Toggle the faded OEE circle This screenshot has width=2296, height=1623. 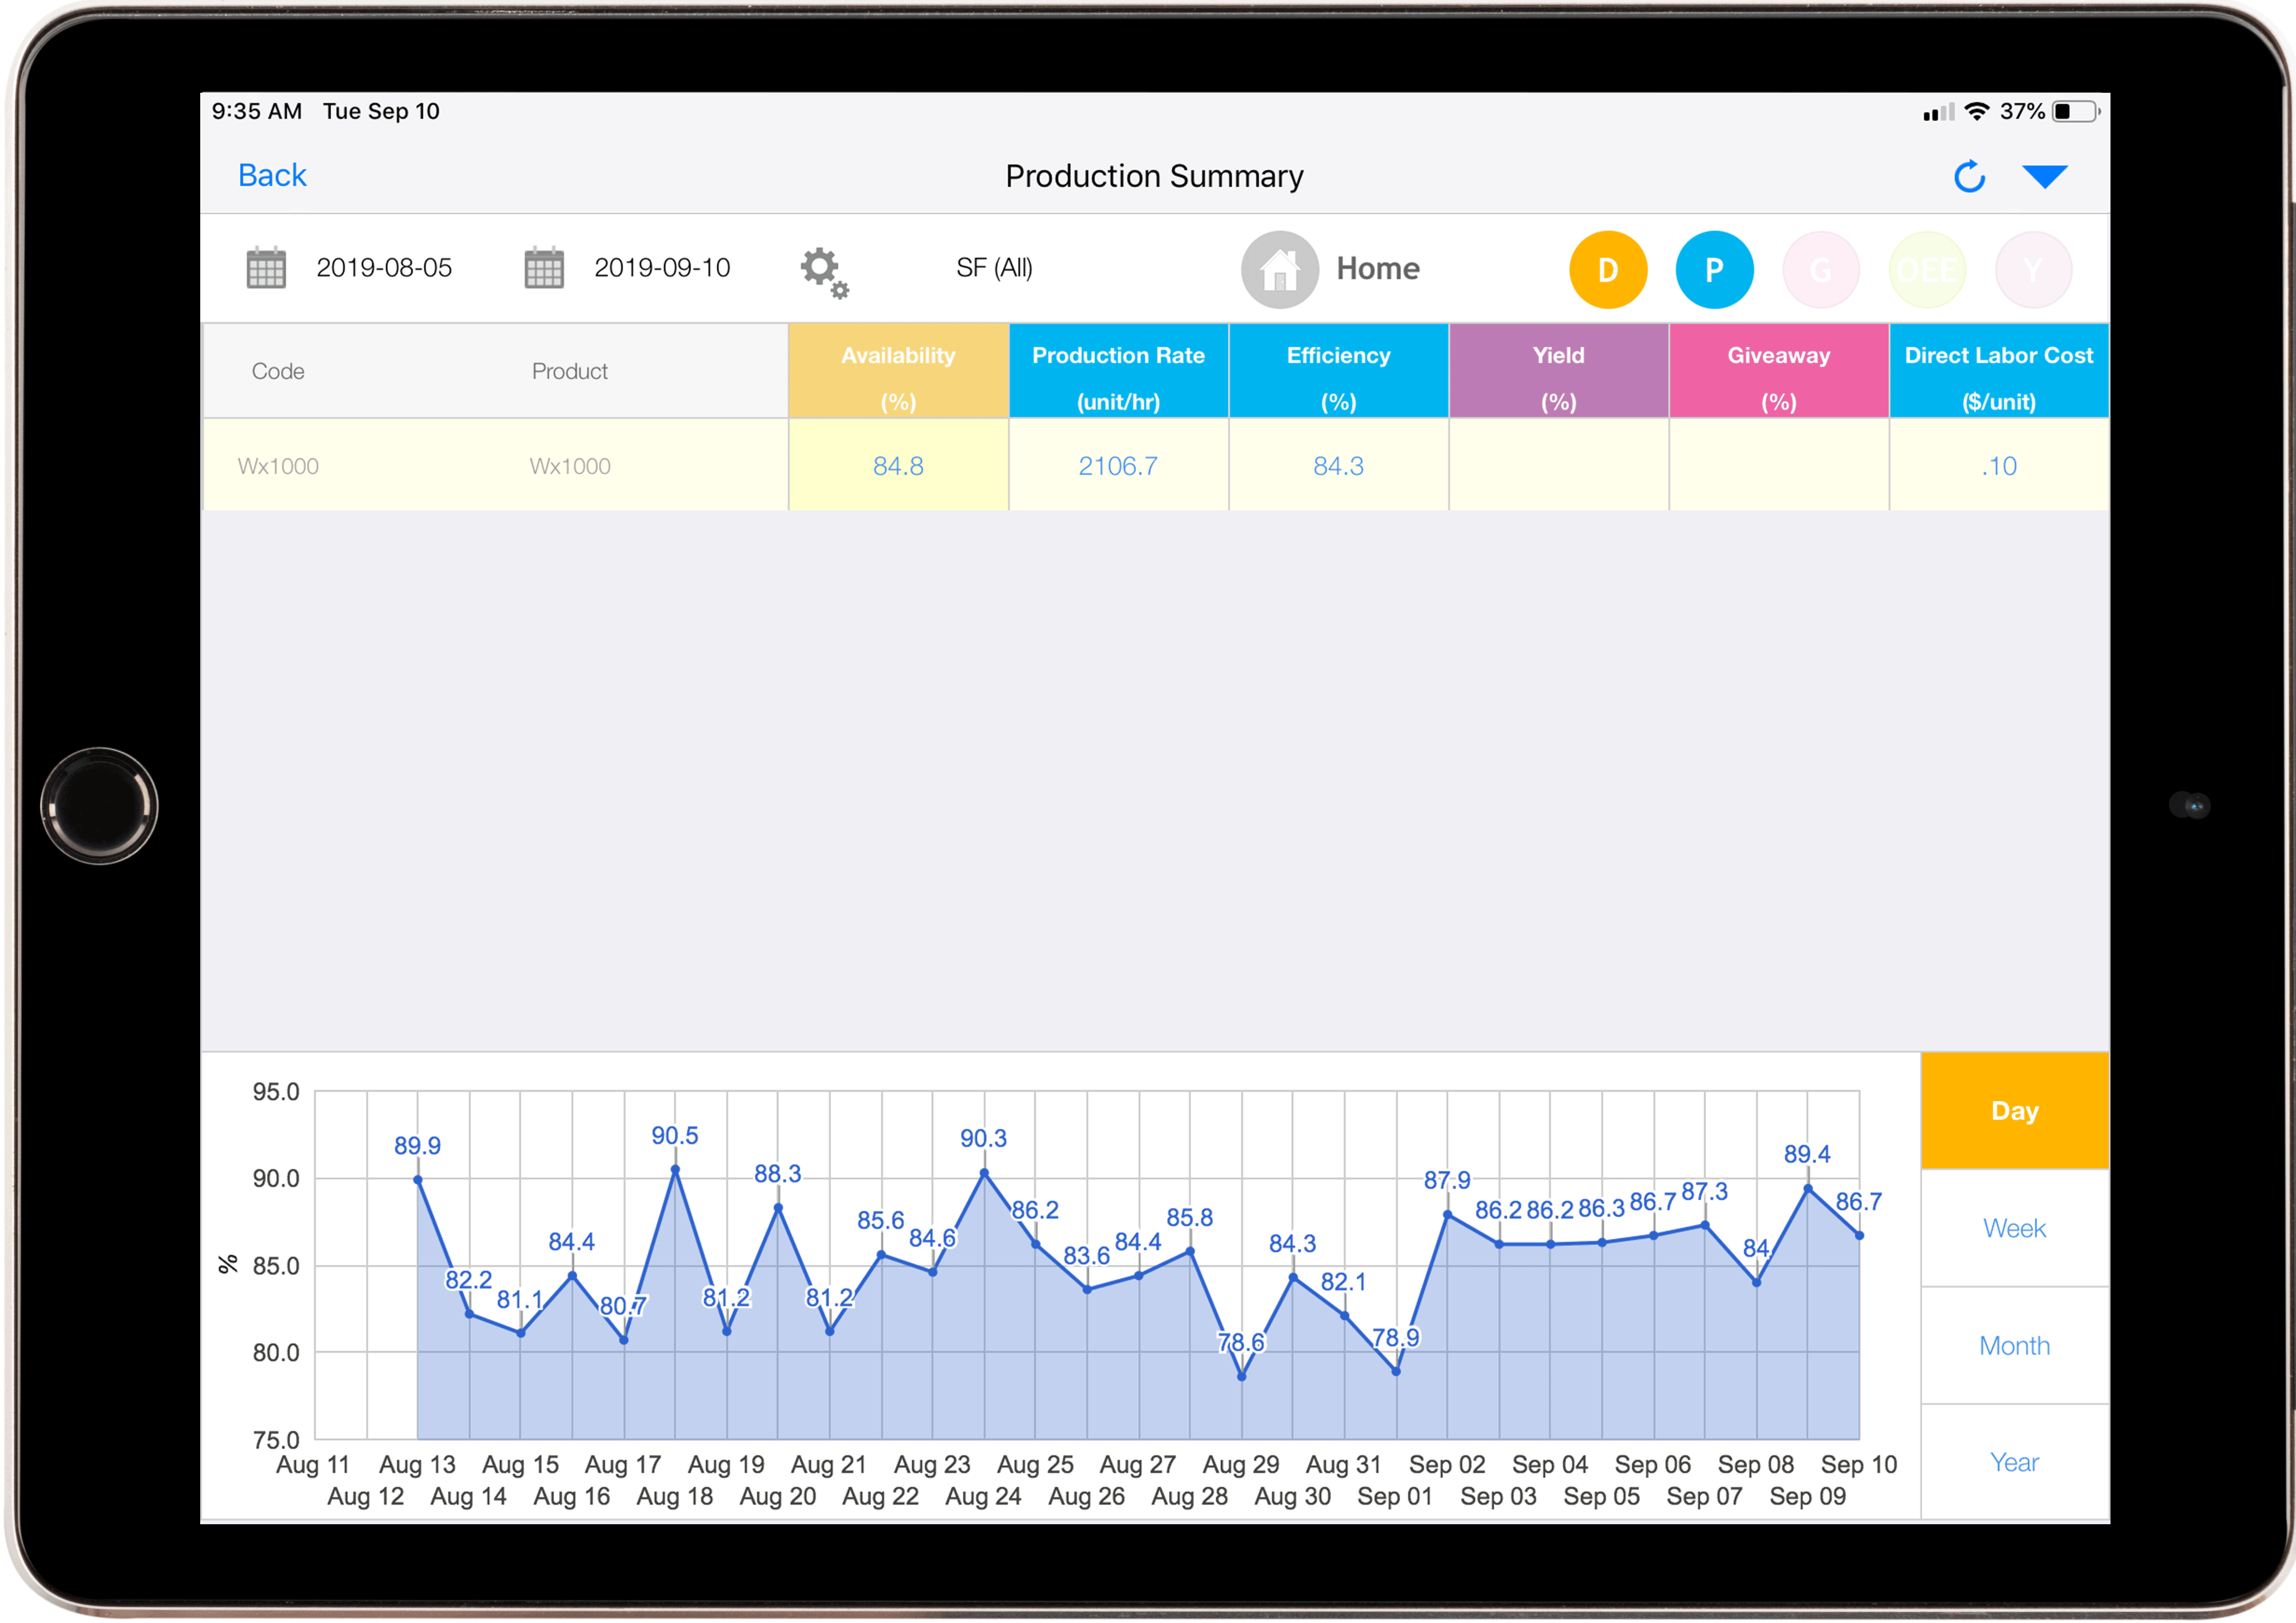coord(1927,270)
